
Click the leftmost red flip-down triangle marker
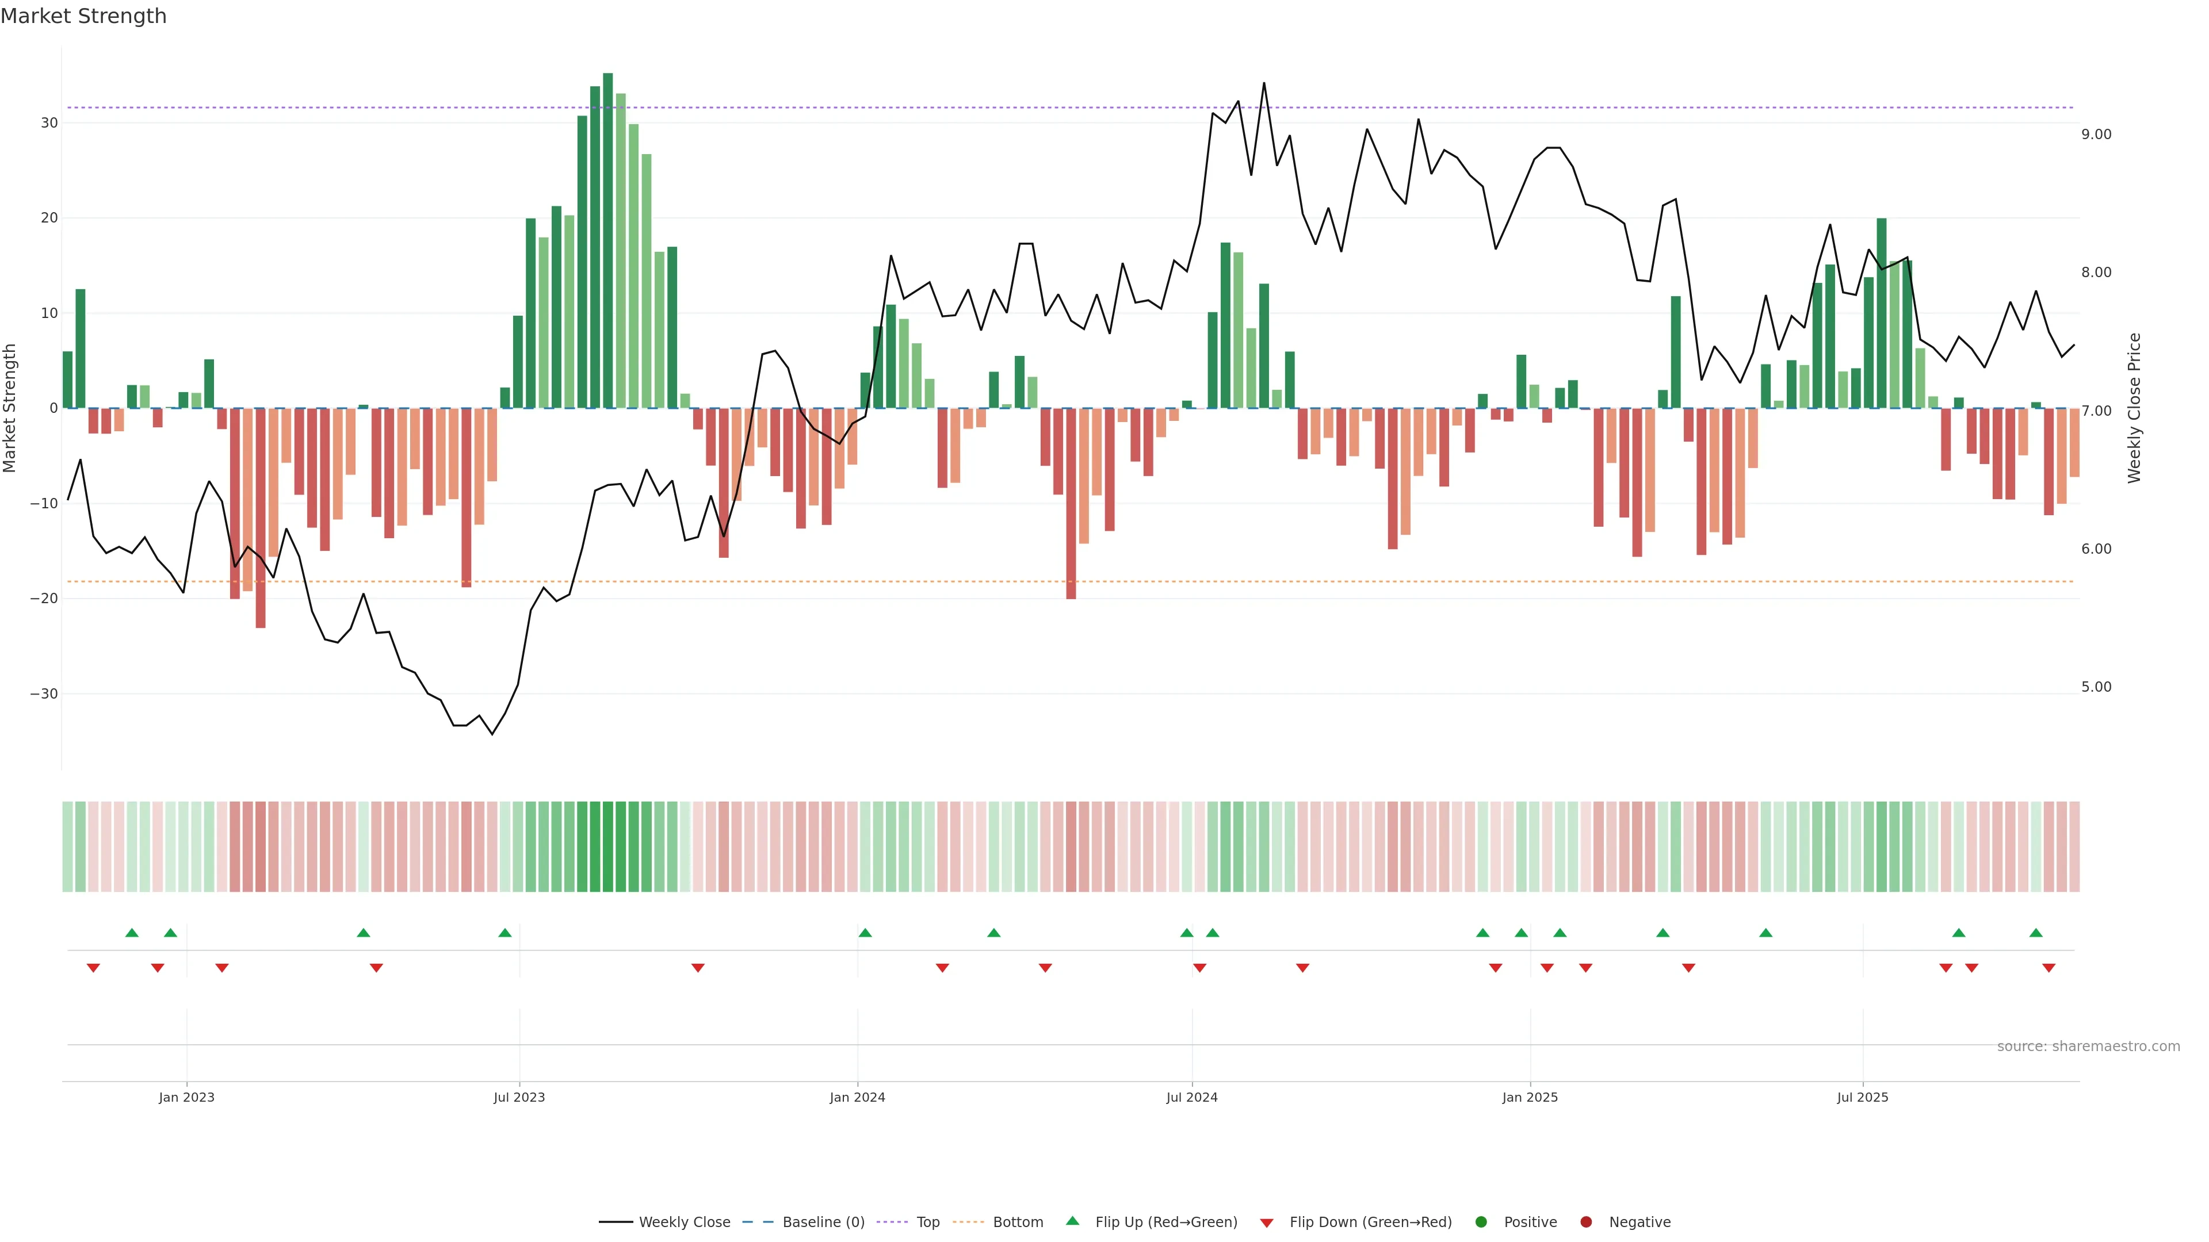pyautogui.click(x=93, y=968)
